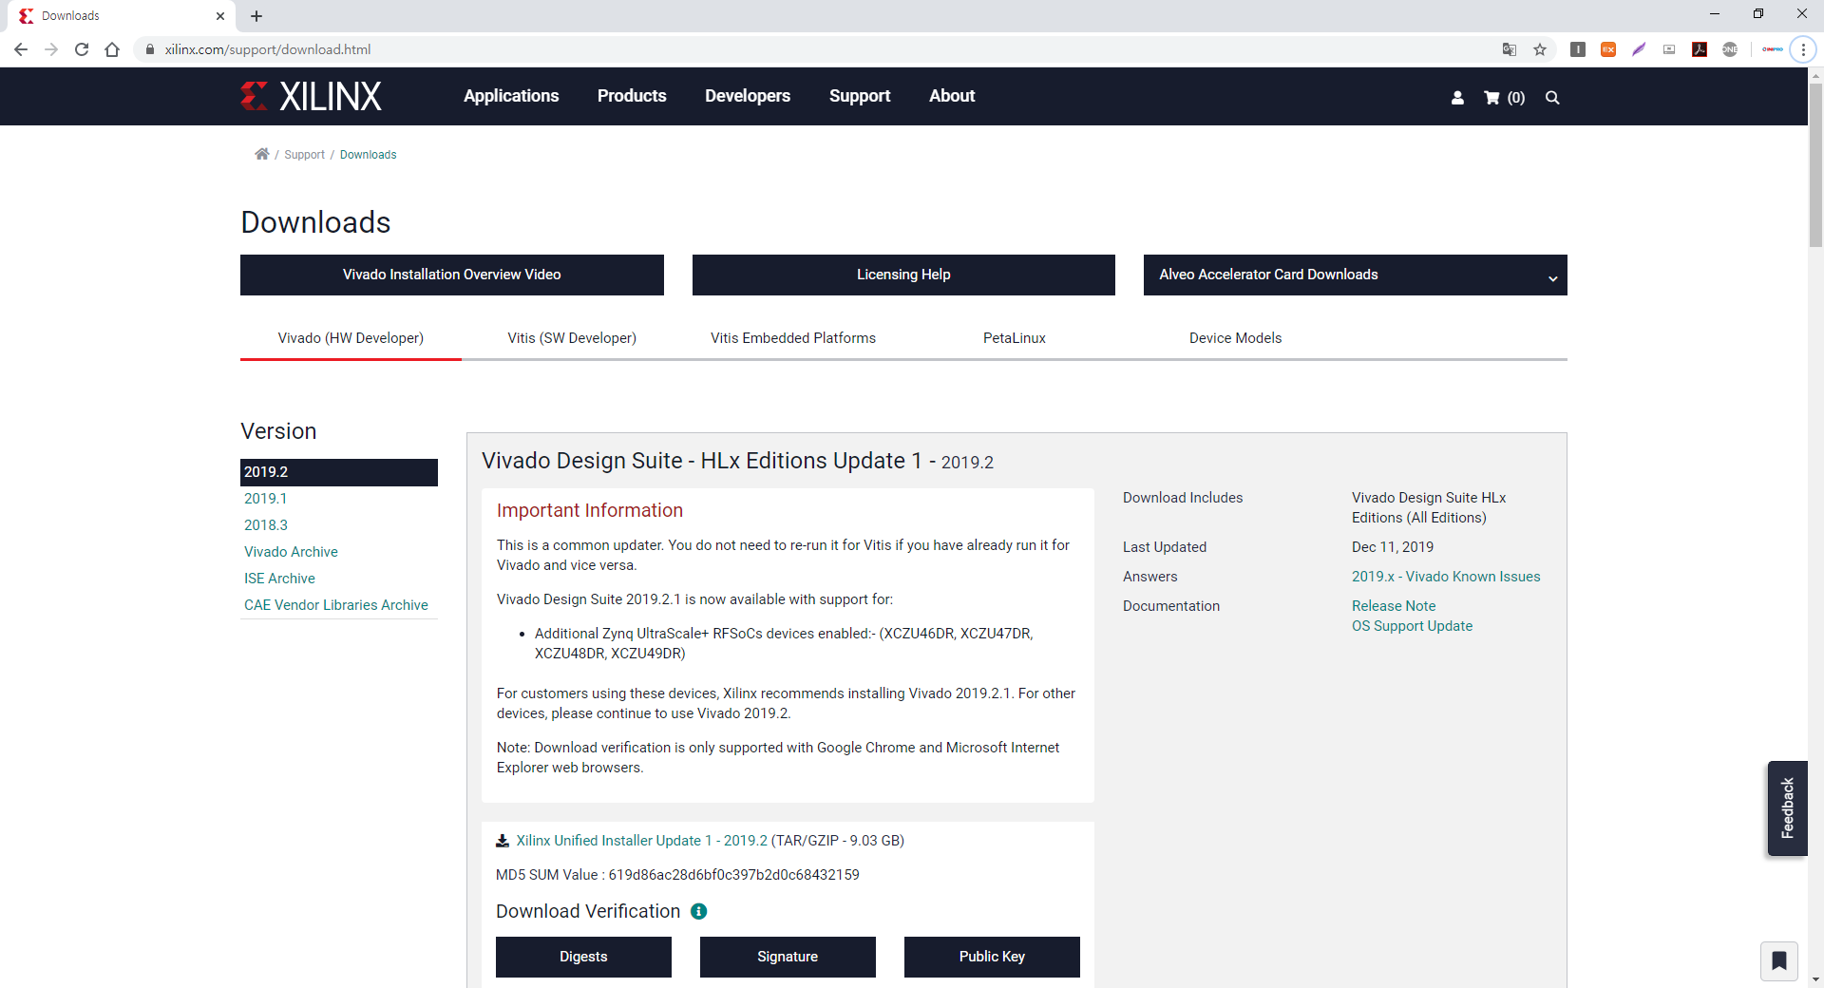The width and height of the screenshot is (1824, 988).
Task: Click the Adobe Acrobat extension icon
Action: 1700,49
